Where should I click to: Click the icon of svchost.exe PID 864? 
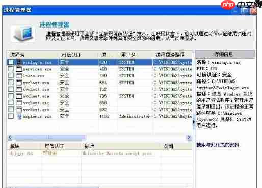[19, 83]
